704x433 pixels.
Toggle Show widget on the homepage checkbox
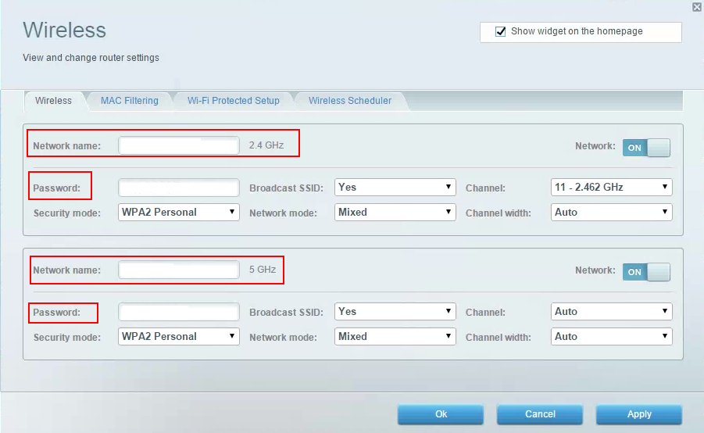pyautogui.click(x=501, y=32)
